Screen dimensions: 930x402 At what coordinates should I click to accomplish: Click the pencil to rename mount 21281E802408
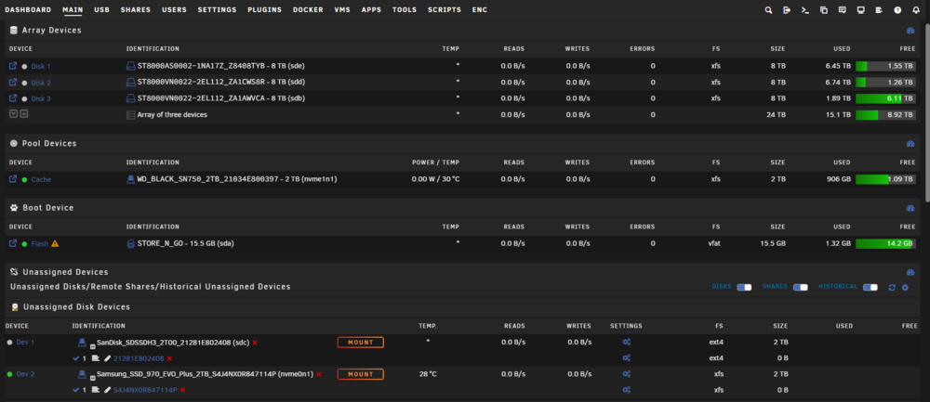coord(107,358)
